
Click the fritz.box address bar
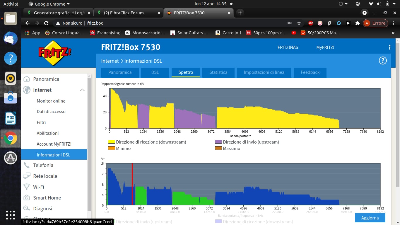click(x=176, y=23)
